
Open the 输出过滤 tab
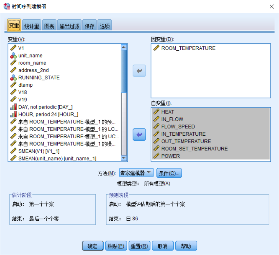click(70, 26)
